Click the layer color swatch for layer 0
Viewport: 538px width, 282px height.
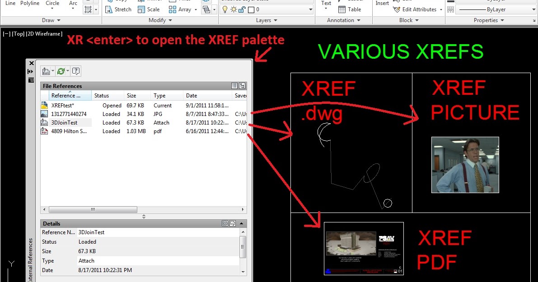251,9
